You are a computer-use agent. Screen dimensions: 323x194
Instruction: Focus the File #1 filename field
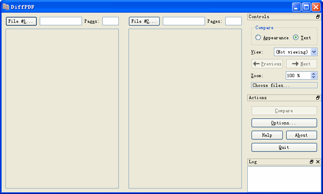[61, 21]
